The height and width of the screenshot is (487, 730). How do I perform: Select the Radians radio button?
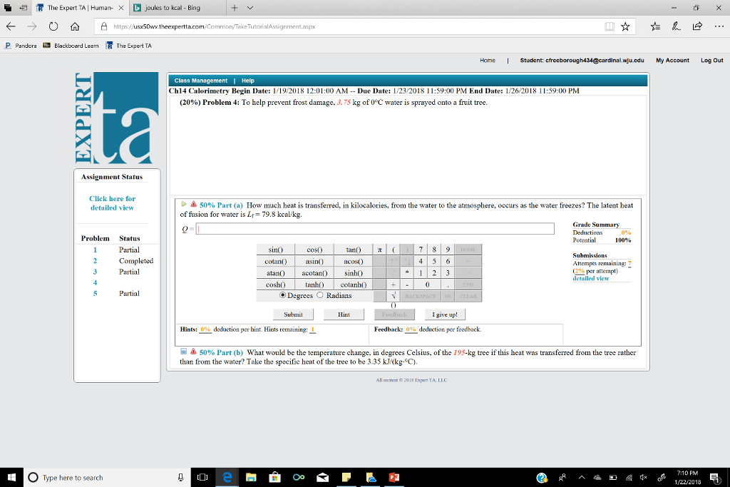coord(320,295)
